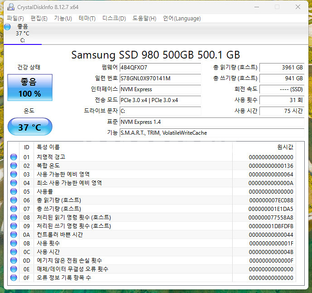
Task: Click raw value 000000000004B
Action: click(271, 252)
